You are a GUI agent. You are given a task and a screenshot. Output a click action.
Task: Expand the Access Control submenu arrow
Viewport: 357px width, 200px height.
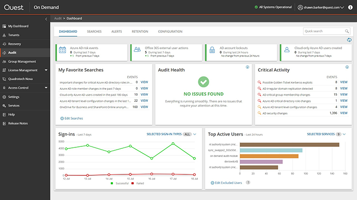pos(46,87)
